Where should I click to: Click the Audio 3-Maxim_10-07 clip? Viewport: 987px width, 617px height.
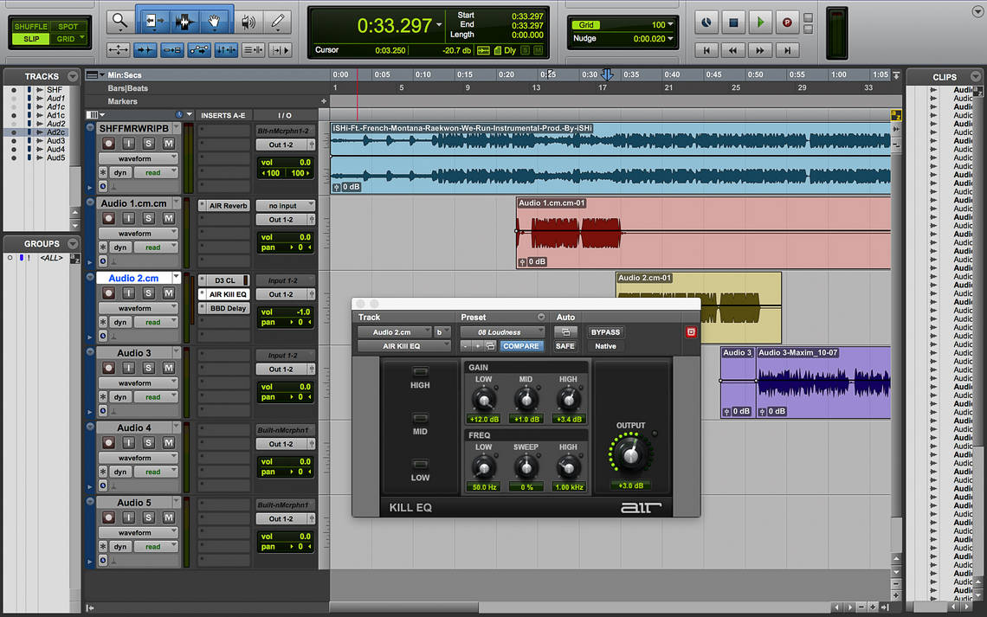coord(823,382)
